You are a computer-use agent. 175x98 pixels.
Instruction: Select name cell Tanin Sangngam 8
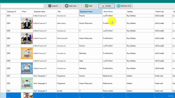(45, 83)
